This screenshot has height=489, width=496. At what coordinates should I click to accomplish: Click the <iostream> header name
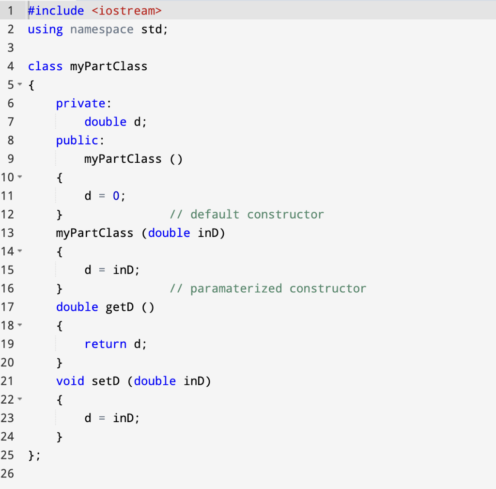126,10
